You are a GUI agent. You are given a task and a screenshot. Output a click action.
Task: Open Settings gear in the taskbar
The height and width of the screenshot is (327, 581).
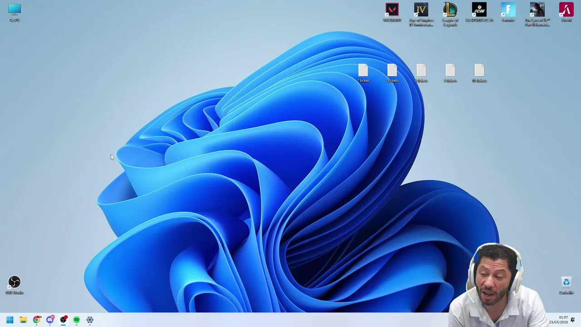90,320
